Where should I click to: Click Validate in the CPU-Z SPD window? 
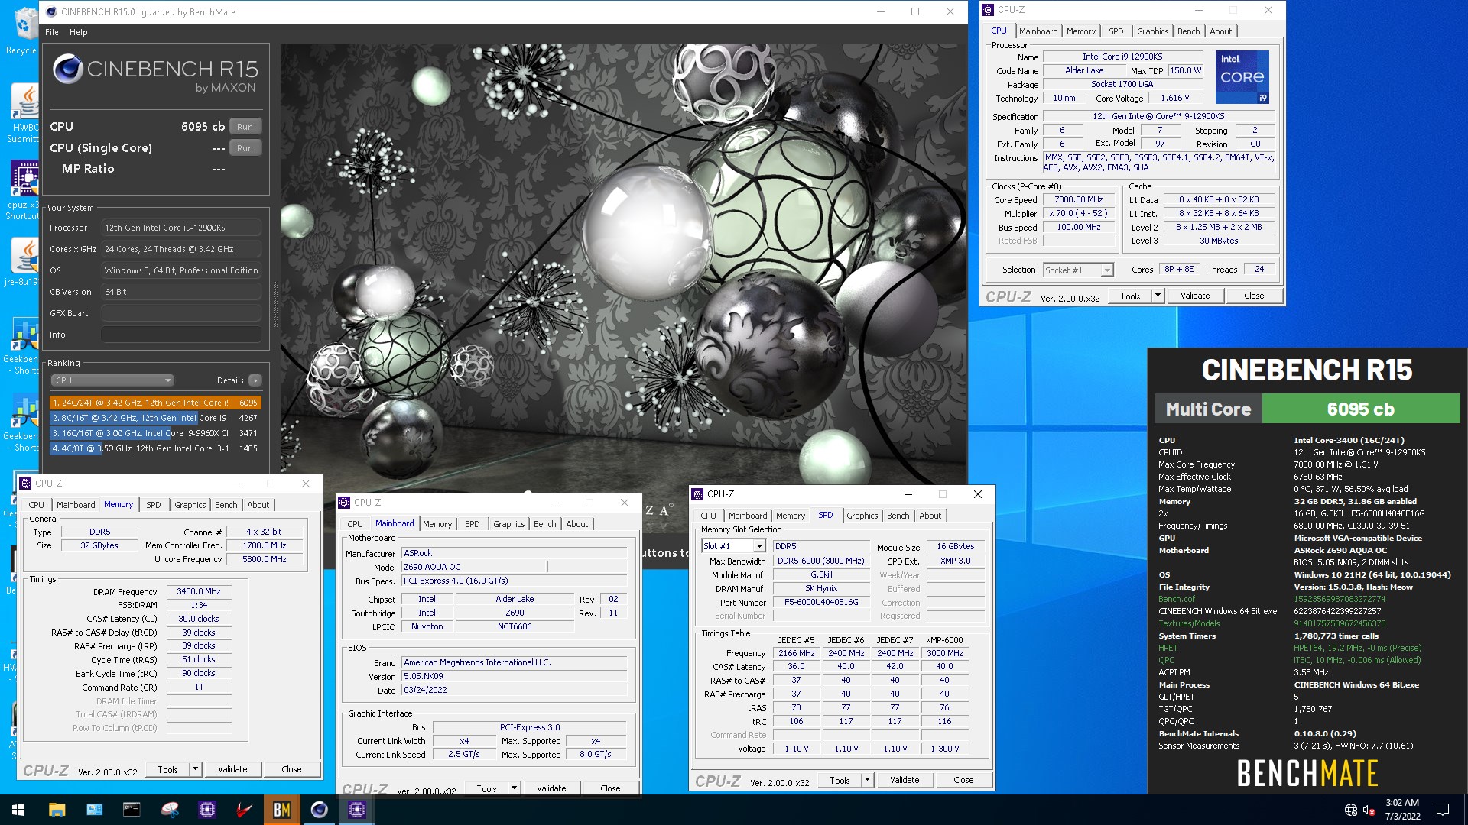click(x=905, y=780)
